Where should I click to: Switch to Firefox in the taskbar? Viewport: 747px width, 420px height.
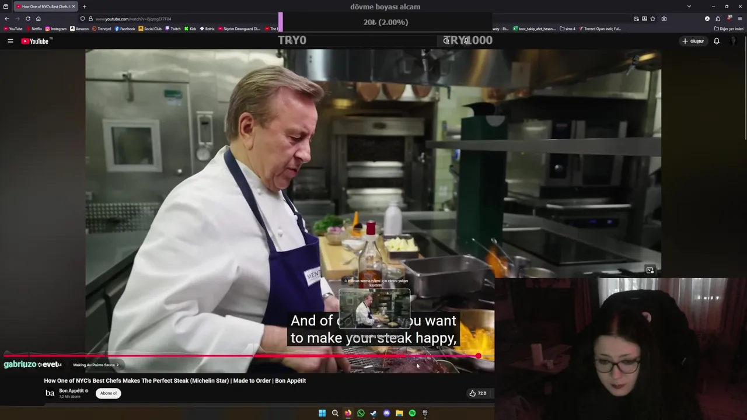348,413
